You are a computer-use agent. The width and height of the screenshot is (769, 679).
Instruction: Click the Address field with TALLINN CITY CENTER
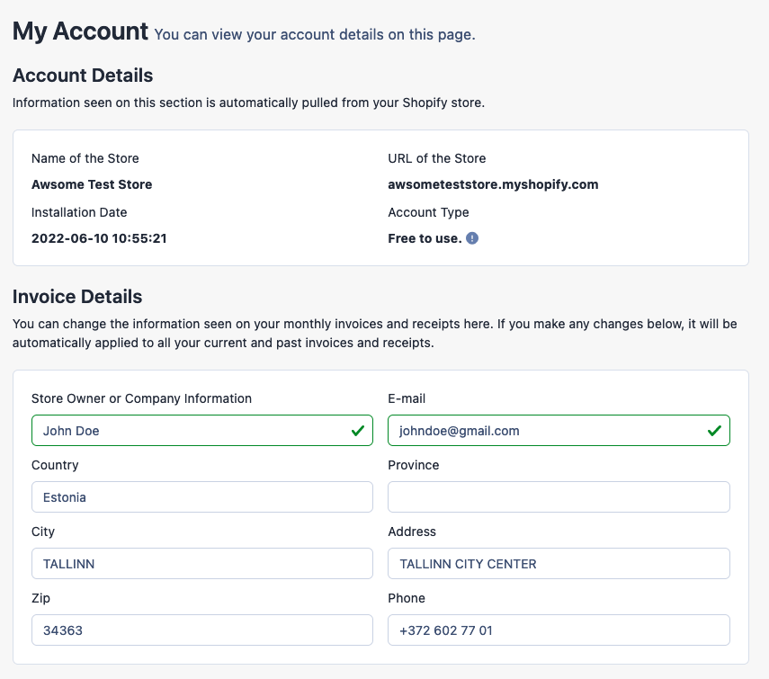click(559, 563)
